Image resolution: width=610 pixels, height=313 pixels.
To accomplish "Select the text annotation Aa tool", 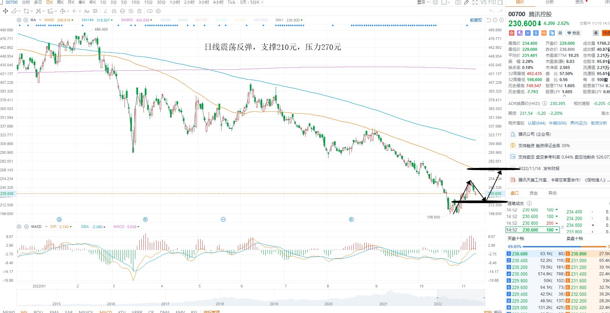I will click(87, 11).
